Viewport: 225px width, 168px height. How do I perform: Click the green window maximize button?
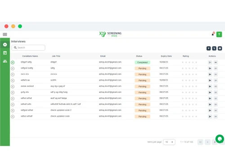coord(20,26)
